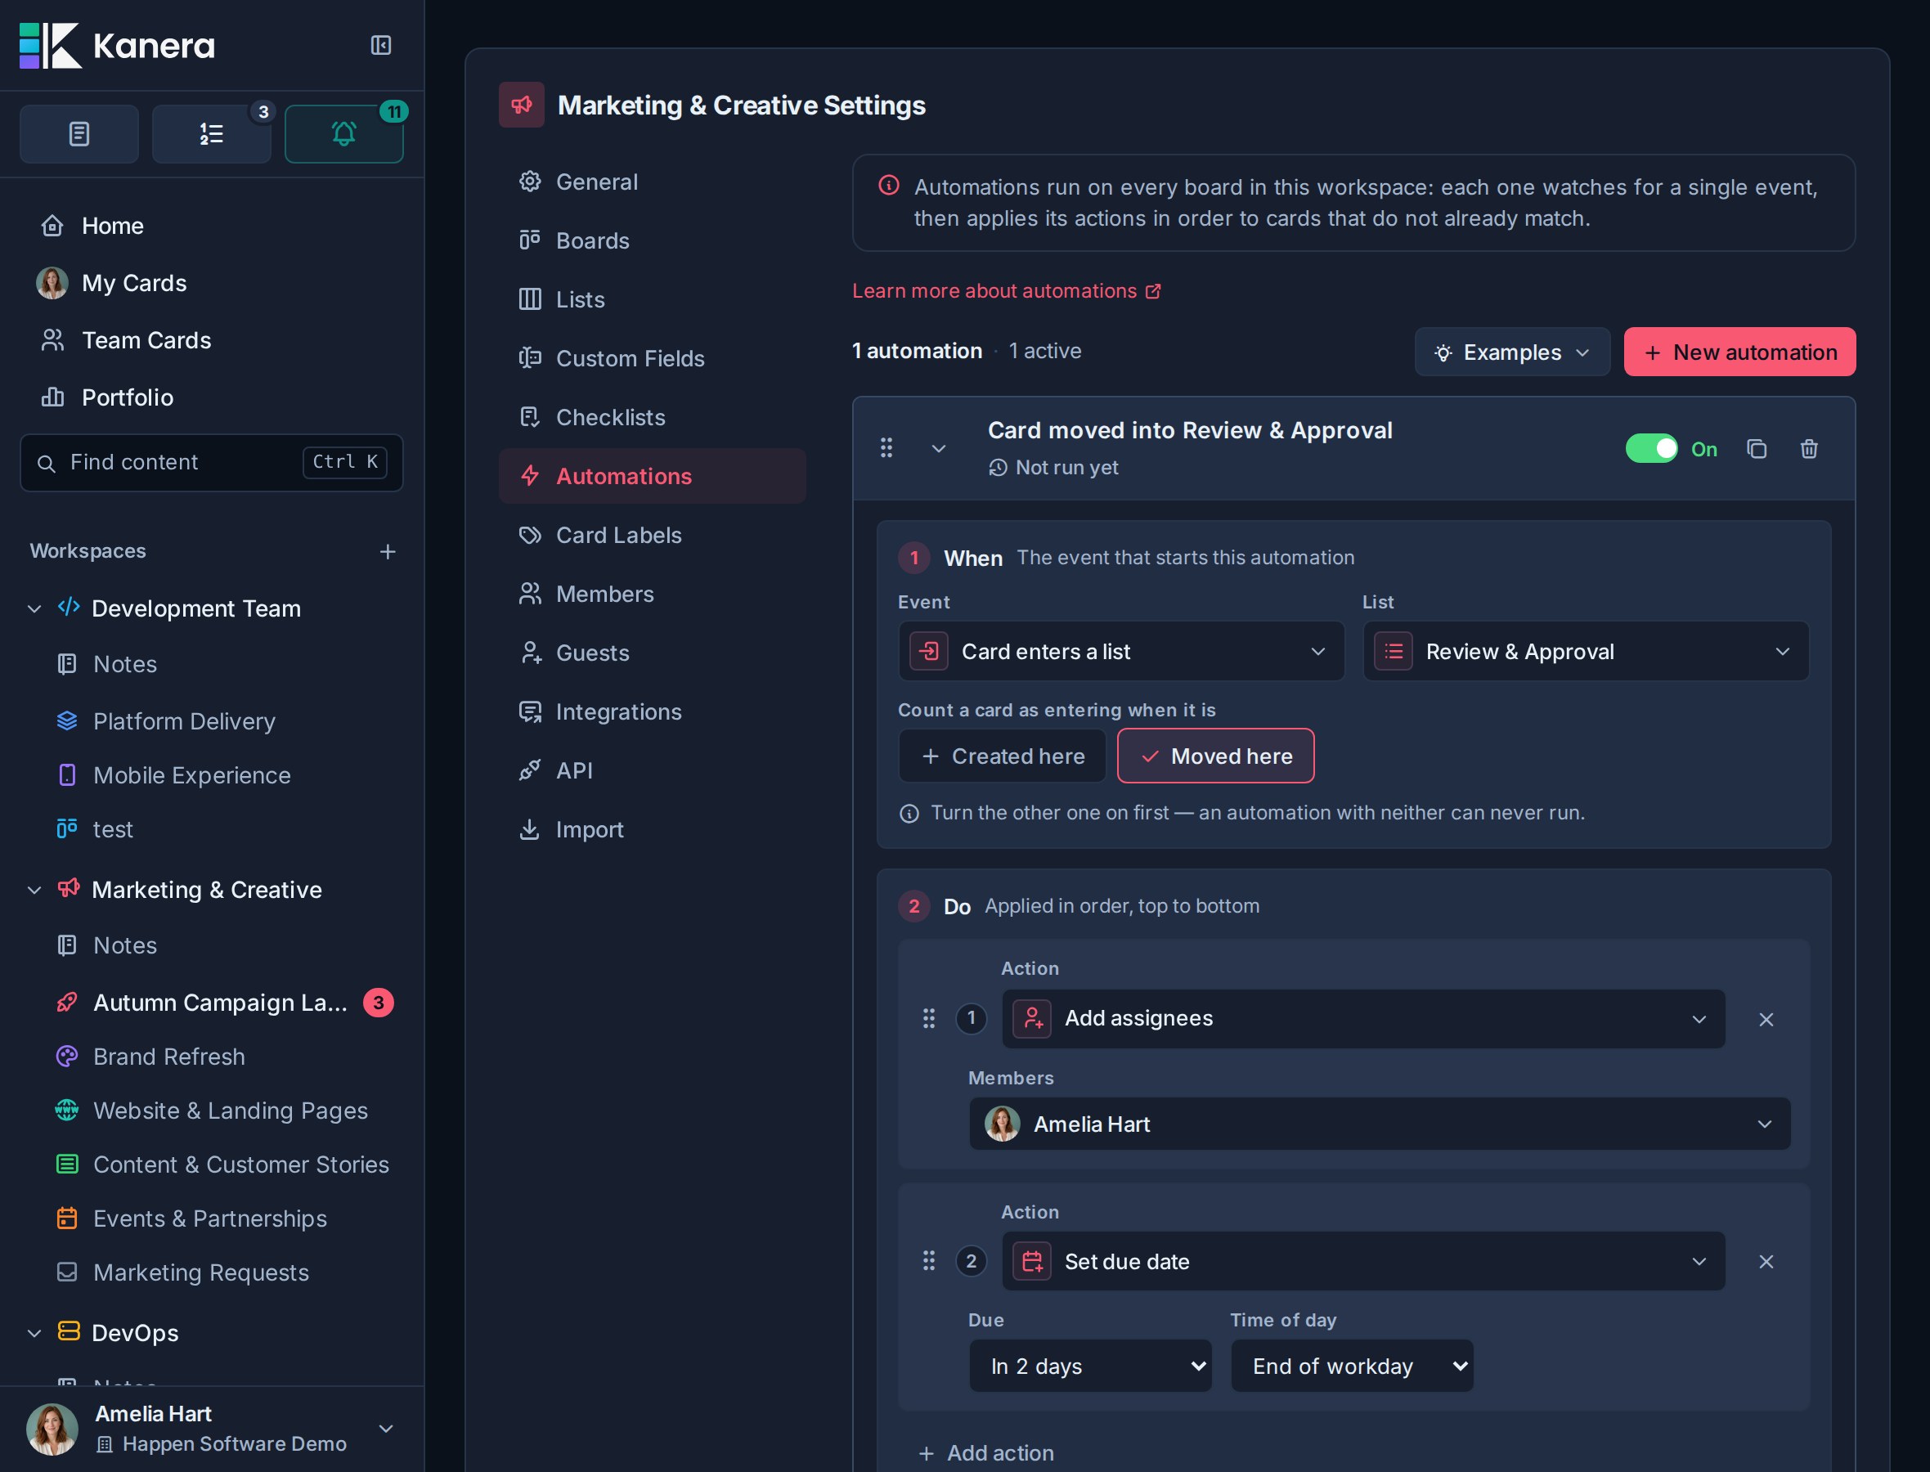Toggle the Moved here option

[1215, 756]
